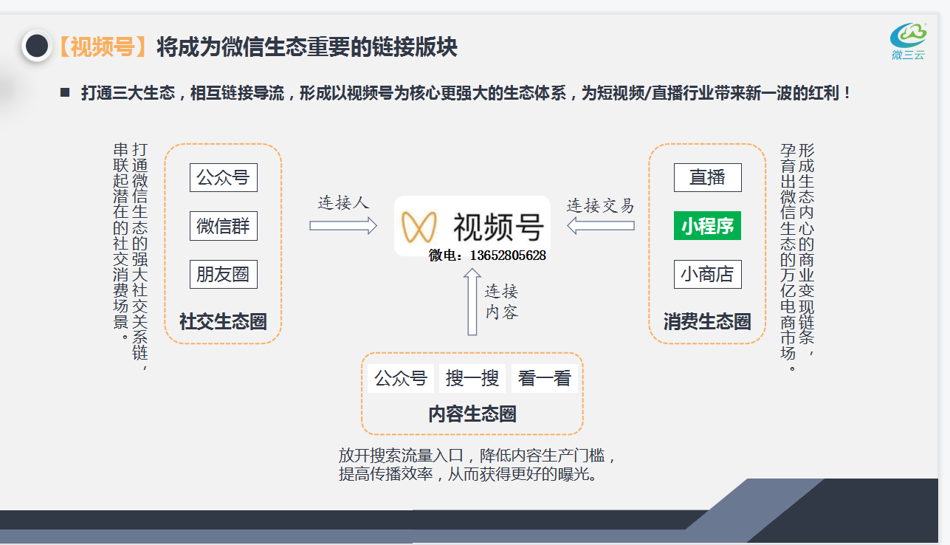The width and height of the screenshot is (950, 545).
Task: Click the orange 【视频号】 in the slide title
Action: (x=103, y=47)
